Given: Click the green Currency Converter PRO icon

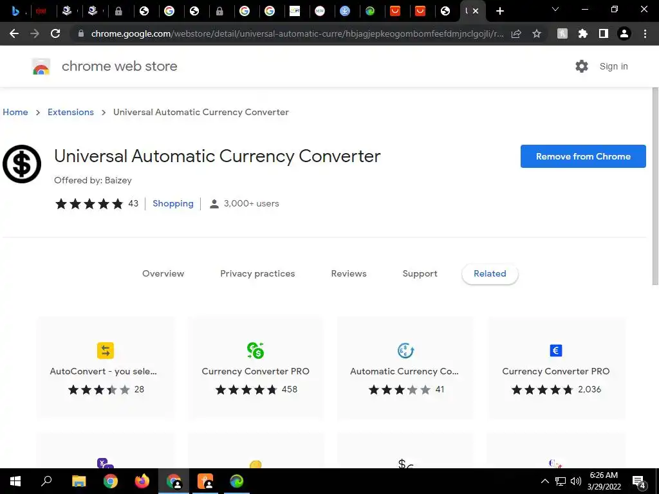Looking at the screenshot, I should [x=255, y=351].
